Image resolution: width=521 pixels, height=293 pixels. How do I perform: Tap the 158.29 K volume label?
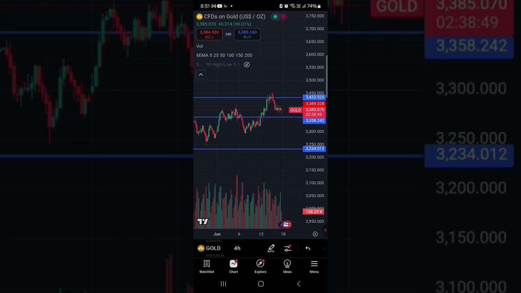coord(313,212)
